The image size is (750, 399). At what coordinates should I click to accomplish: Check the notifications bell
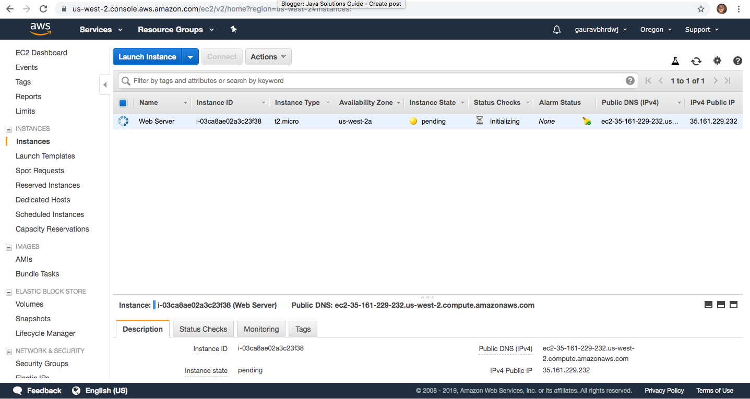(x=556, y=29)
